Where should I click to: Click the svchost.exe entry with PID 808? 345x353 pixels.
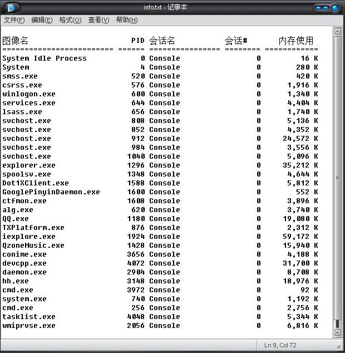[x=27, y=121]
